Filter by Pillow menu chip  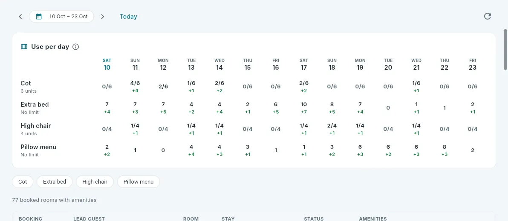coord(139,181)
